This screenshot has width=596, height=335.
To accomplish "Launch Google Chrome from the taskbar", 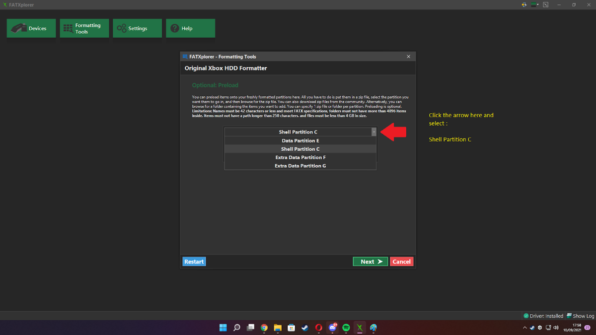I will pos(264,328).
